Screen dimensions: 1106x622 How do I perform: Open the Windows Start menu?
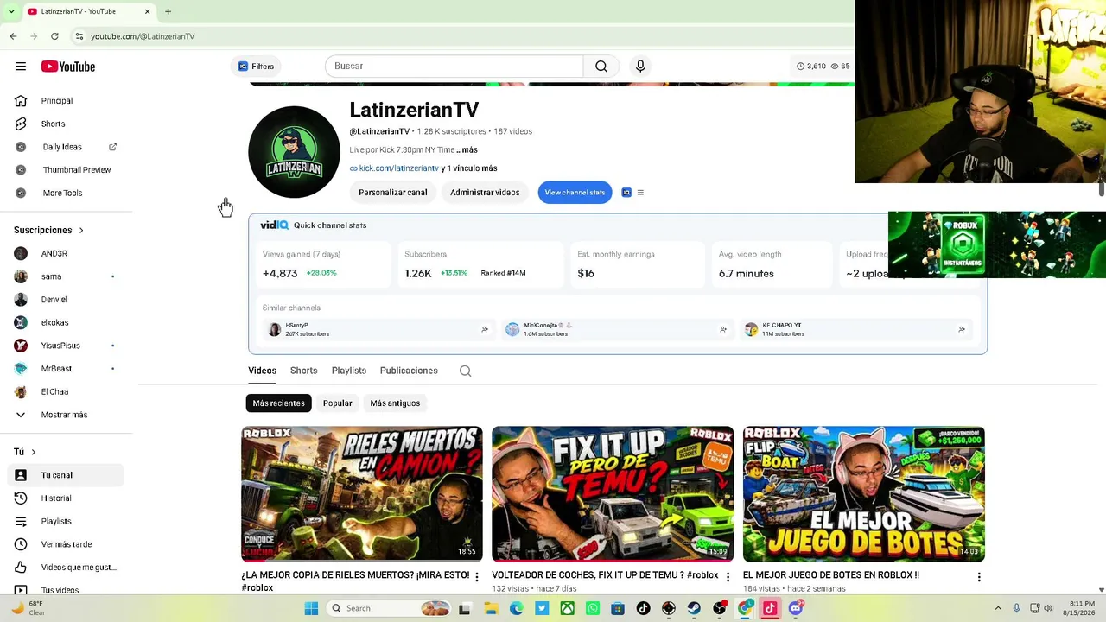(x=311, y=608)
